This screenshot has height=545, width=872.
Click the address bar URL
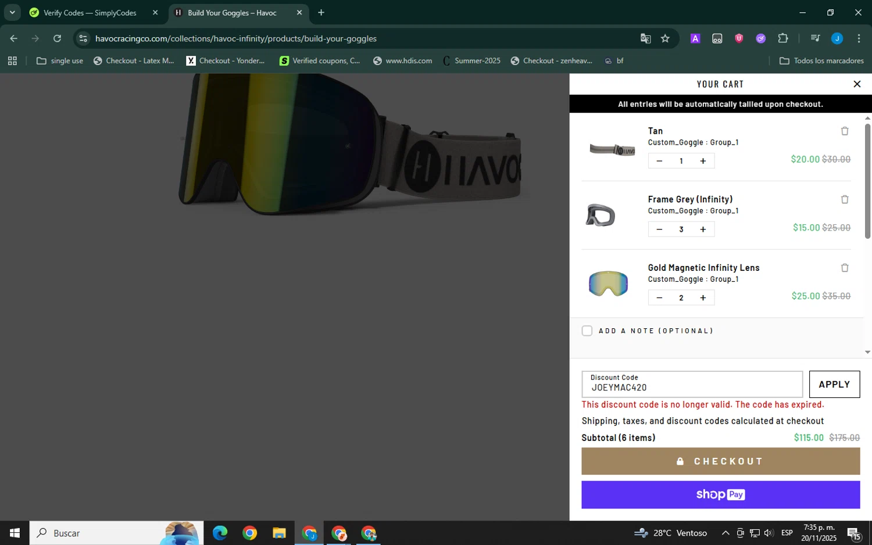click(x=236, y=38)
